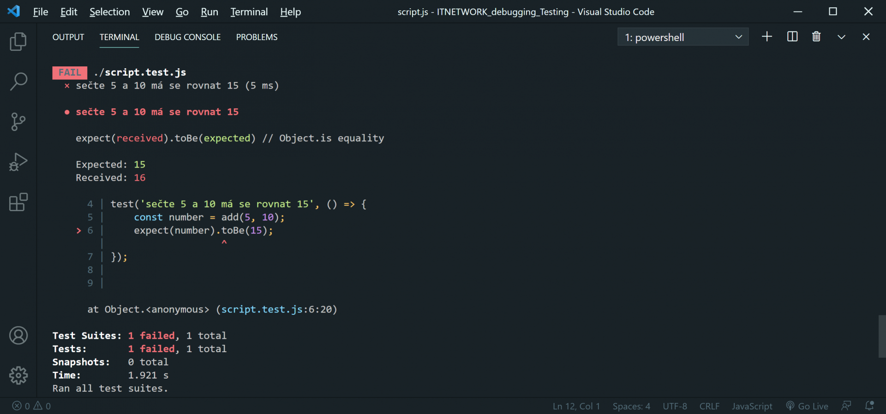The width and height of the screenshot is (886, 414).
Task: Change line ending via CRLF status item
Action: coord(709,406)
